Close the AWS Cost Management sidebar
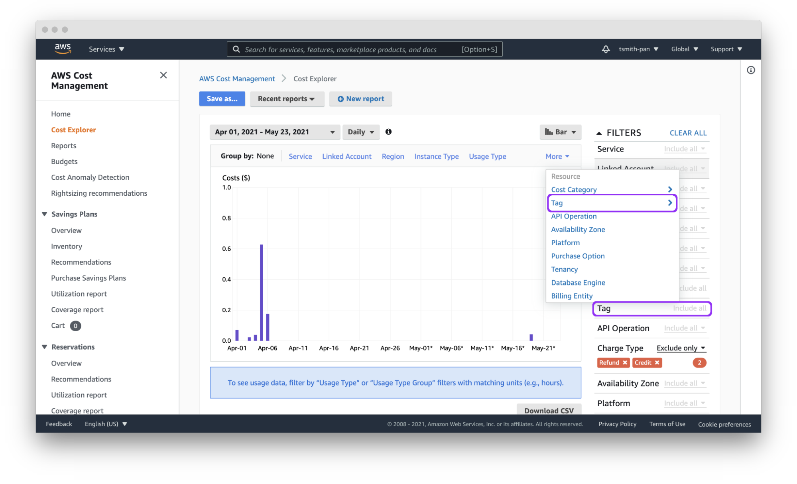This screenshot has height=484, width=797. (163, 75)
